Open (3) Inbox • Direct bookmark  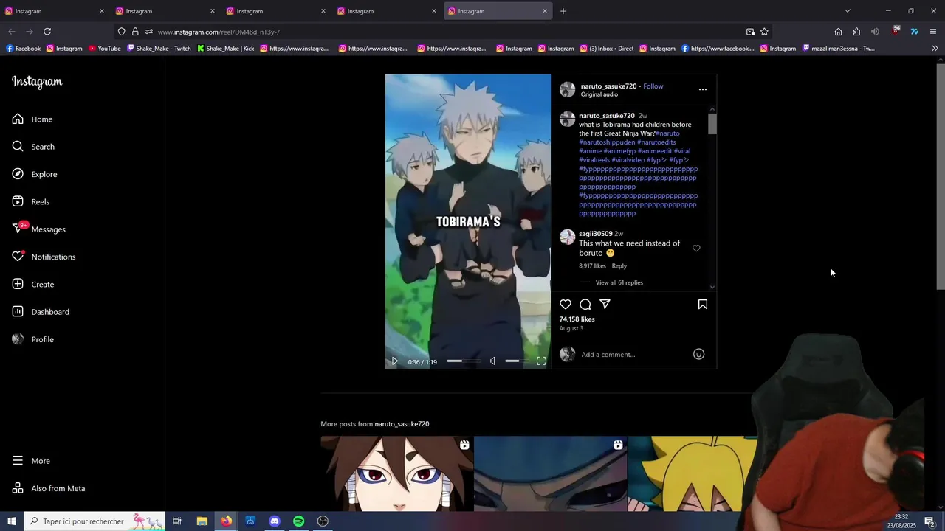pos(606,49)
